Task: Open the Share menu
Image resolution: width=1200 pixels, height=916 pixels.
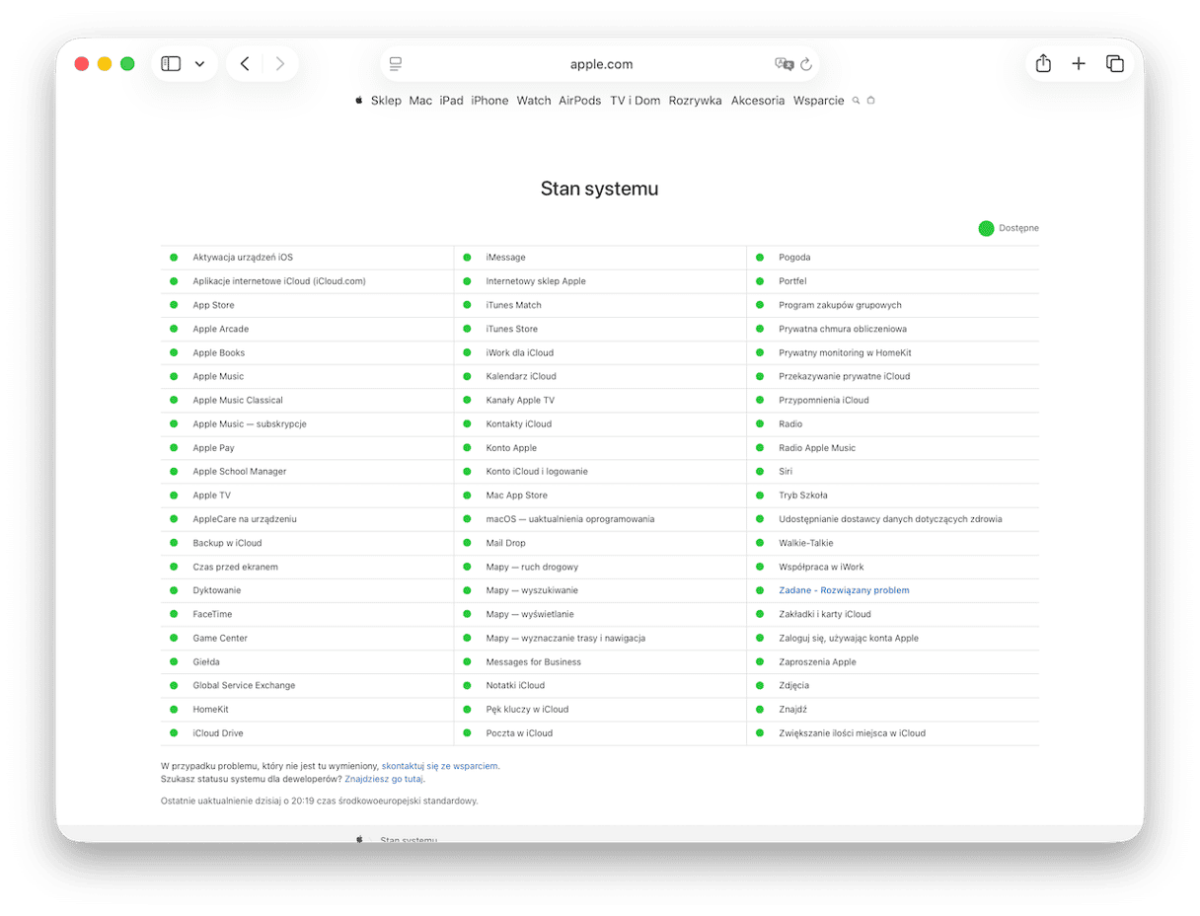Action: coord(1043,64)
